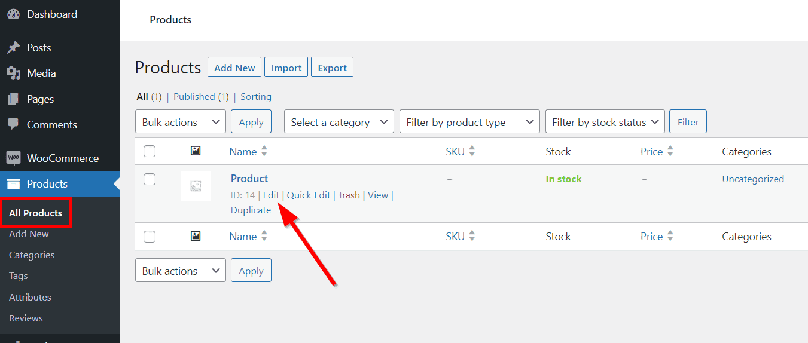Click the Posts pushpin icon

[13, 48]
